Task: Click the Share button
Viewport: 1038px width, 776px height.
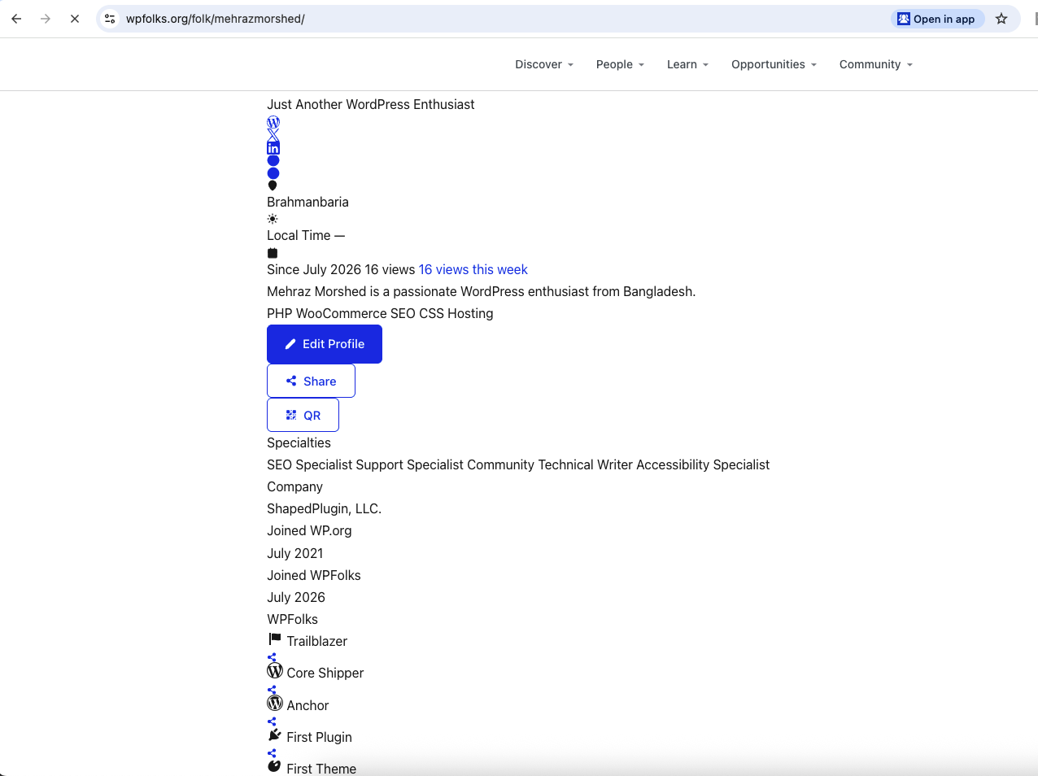Action: pos(311,381)
